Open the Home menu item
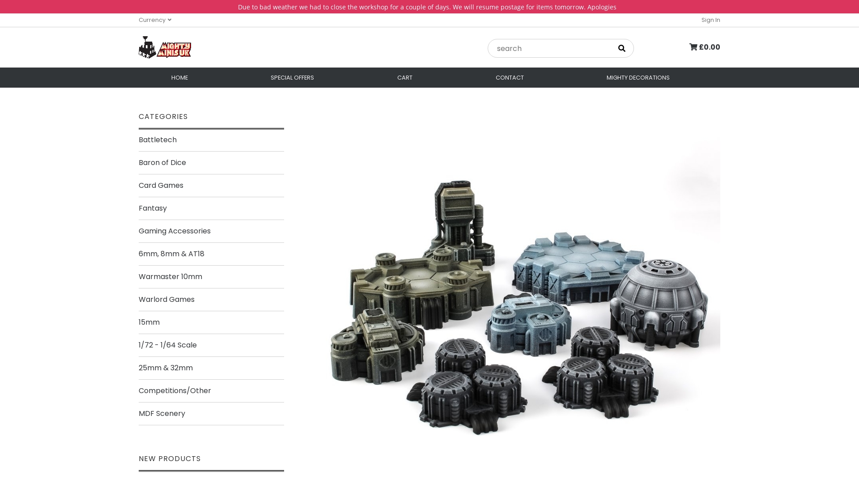The image size is (859, 483). (179, 77)
